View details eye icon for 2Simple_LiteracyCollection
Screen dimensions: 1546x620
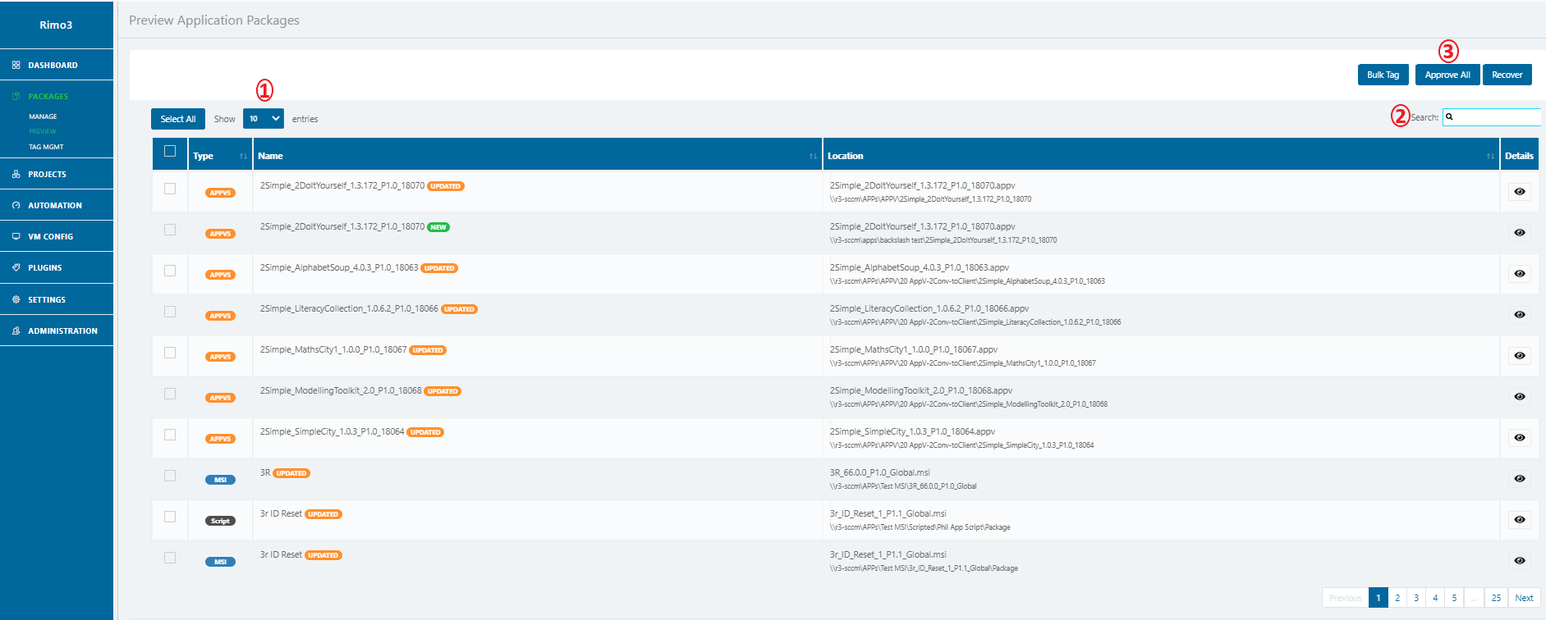coord(1520,314)
